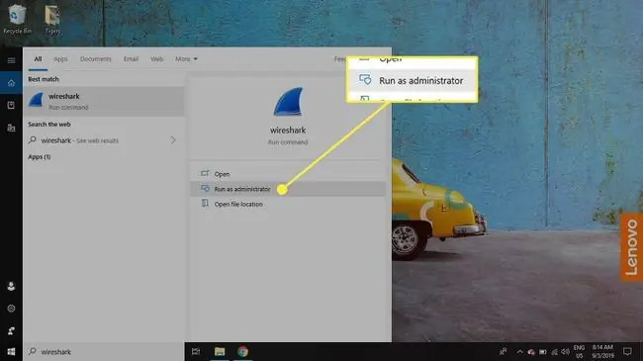Show hidden system tray icons

(519, 352)
